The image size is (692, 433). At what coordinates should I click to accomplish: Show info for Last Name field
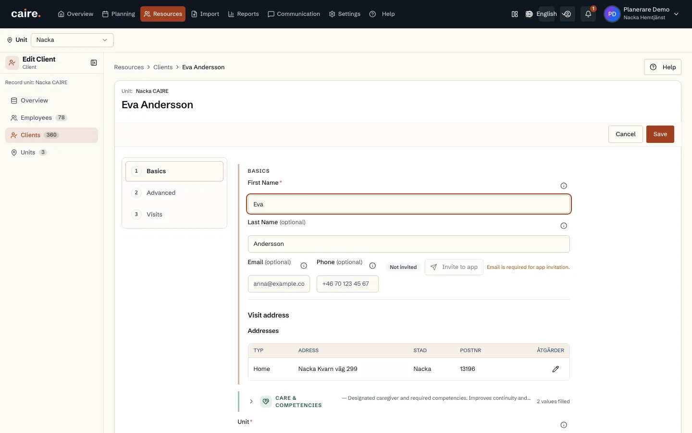point(564,226)
